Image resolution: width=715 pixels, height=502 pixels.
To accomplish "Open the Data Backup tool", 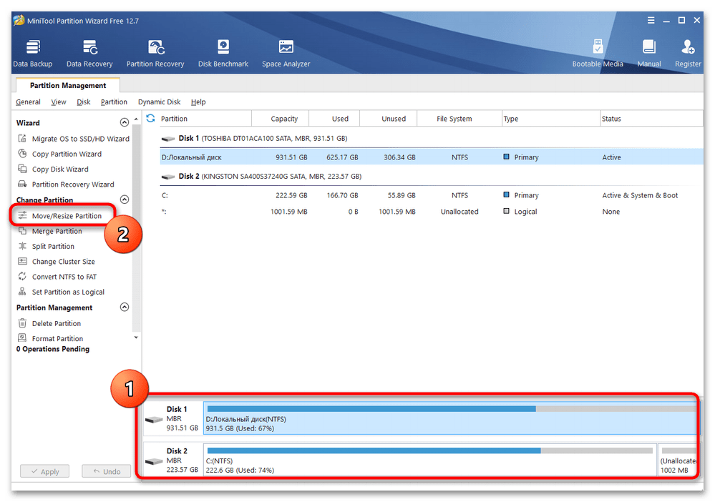I will (x=32, y=54).
